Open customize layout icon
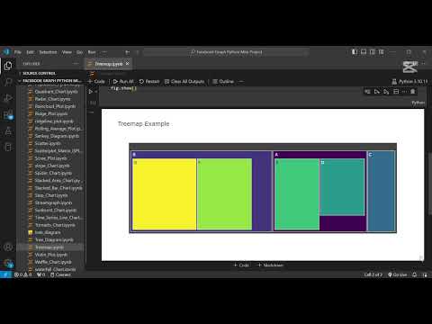 382,52
